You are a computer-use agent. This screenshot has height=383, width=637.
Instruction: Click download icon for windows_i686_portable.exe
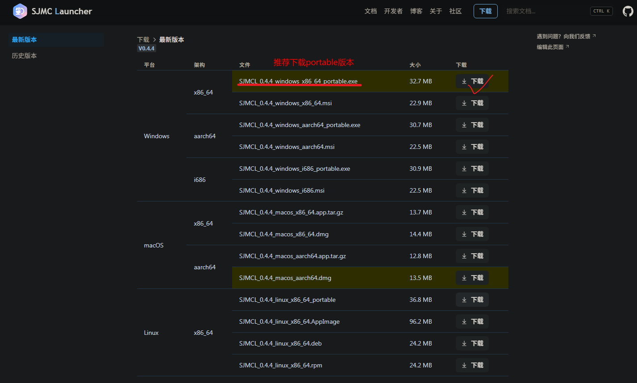coord(464,169)
